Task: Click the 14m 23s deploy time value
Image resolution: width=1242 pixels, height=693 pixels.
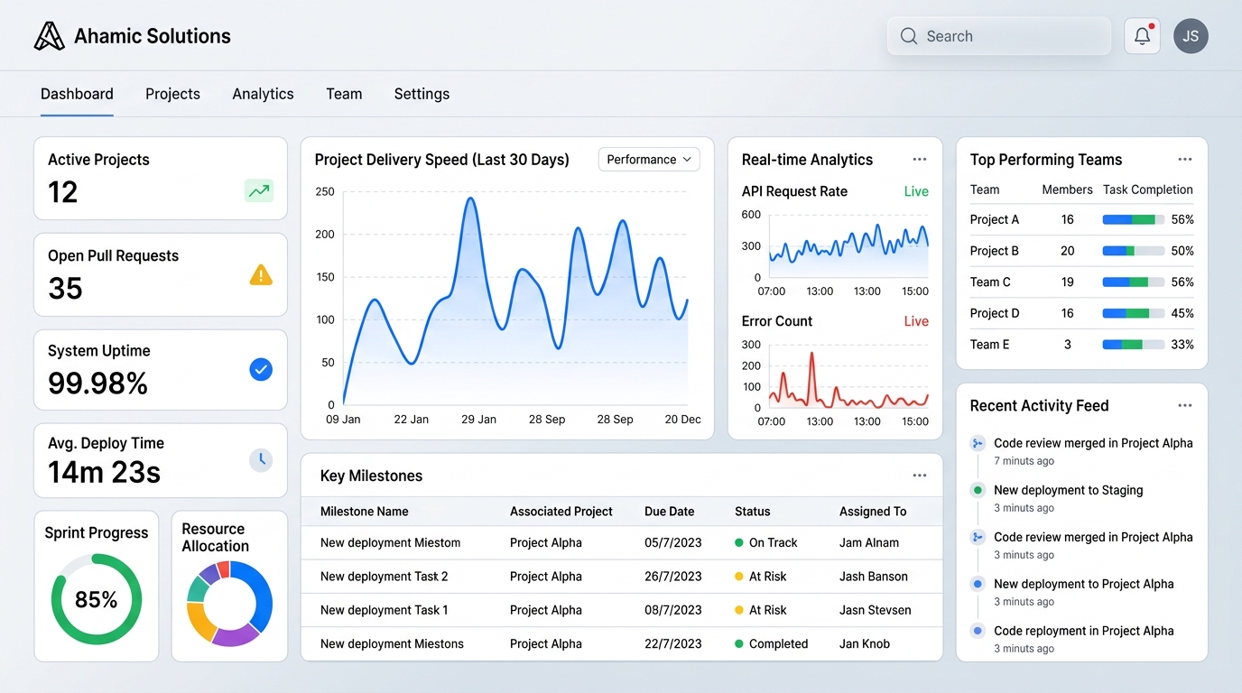Action: 105,472
